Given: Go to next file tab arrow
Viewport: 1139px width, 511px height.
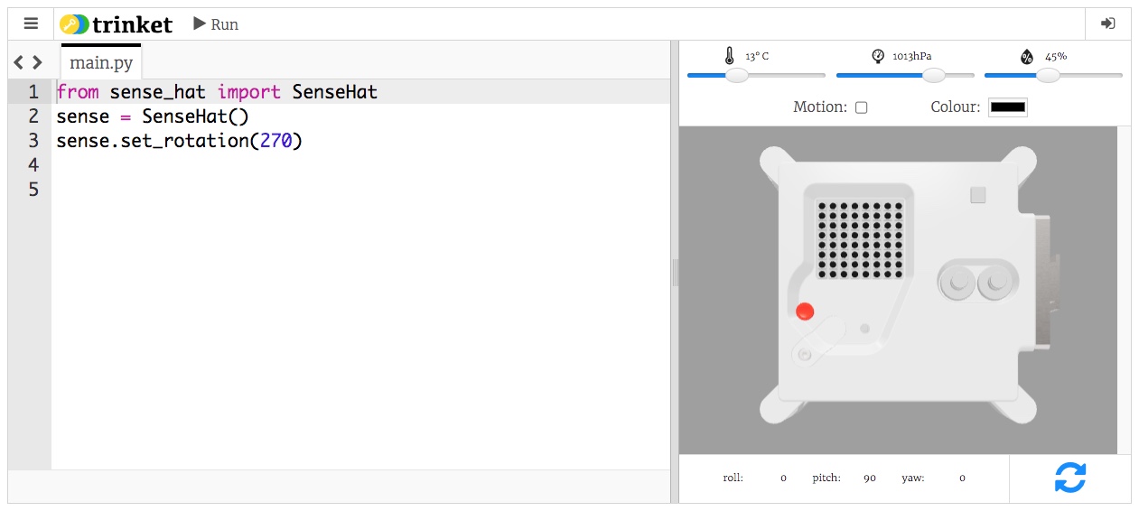Looking at the screenshot, I should pos(37,62).
